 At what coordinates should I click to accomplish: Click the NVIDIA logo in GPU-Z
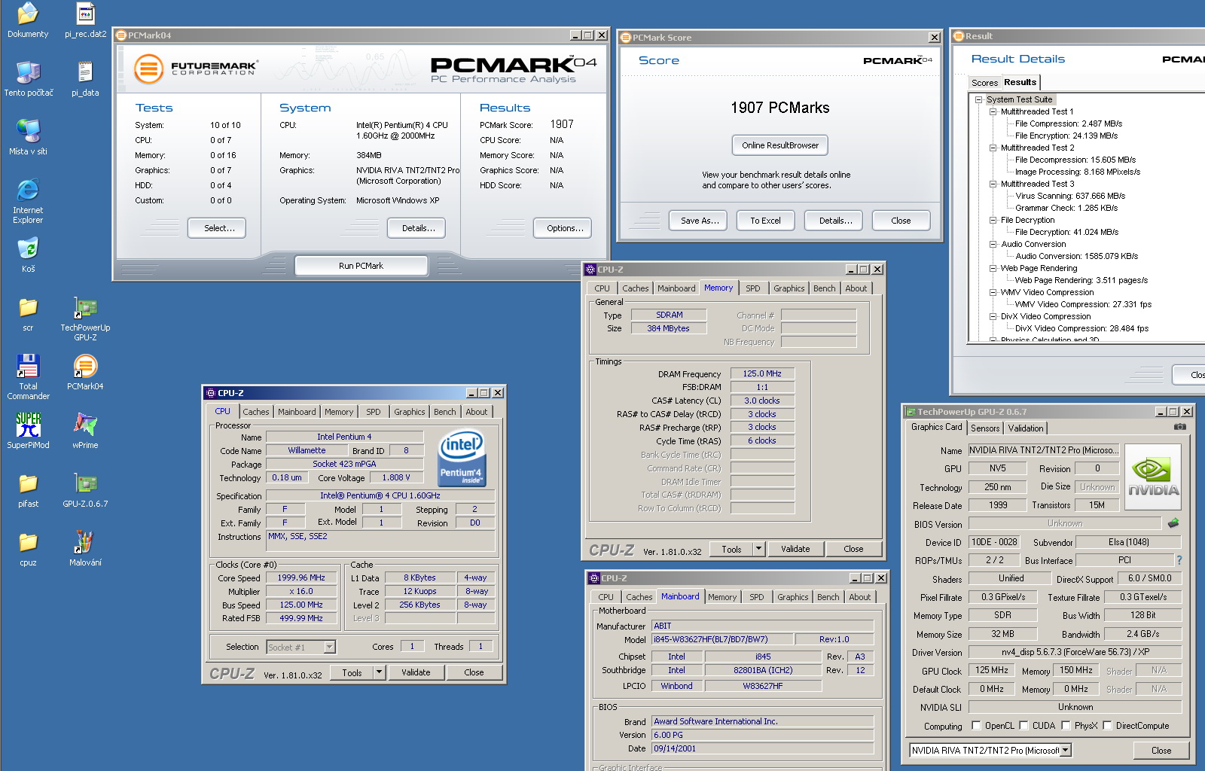coord(1153,477)
